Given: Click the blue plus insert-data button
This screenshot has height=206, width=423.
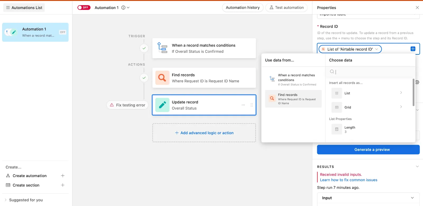Looking at the screenshot, I should (413, 49).
